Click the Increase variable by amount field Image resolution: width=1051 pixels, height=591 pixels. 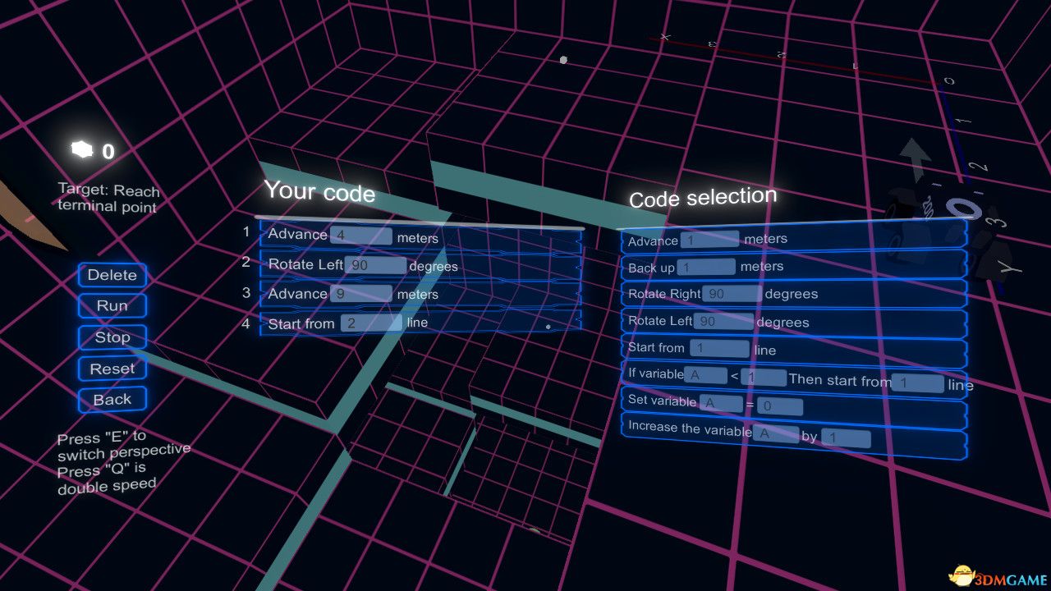tap(845, 438)
